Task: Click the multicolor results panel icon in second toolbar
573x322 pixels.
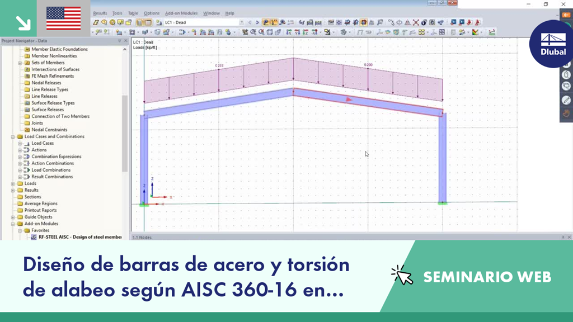Action: pyautogui.click(x=475, y=32)
